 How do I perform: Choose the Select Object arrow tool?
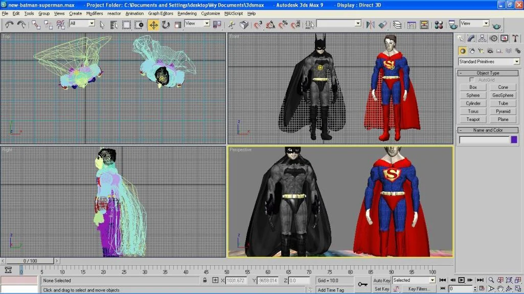pos(102,24)
